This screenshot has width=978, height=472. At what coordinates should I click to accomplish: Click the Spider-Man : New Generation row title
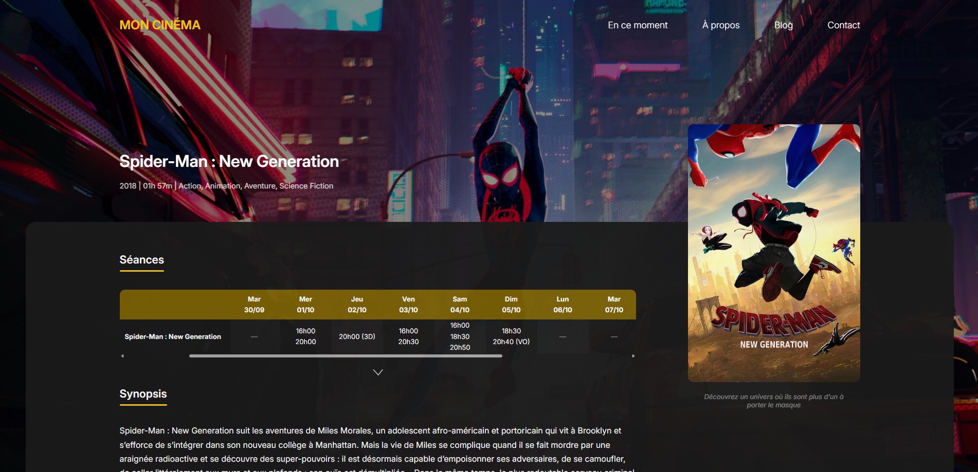click(x=173, y=336)
